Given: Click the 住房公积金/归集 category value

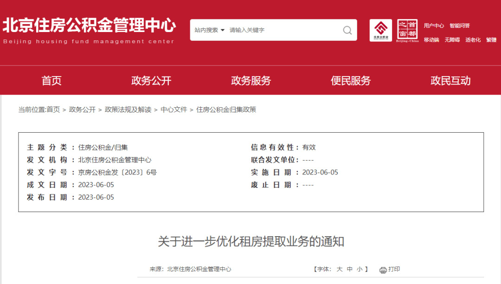Looking at the screenshot, I should pos(103,147).
